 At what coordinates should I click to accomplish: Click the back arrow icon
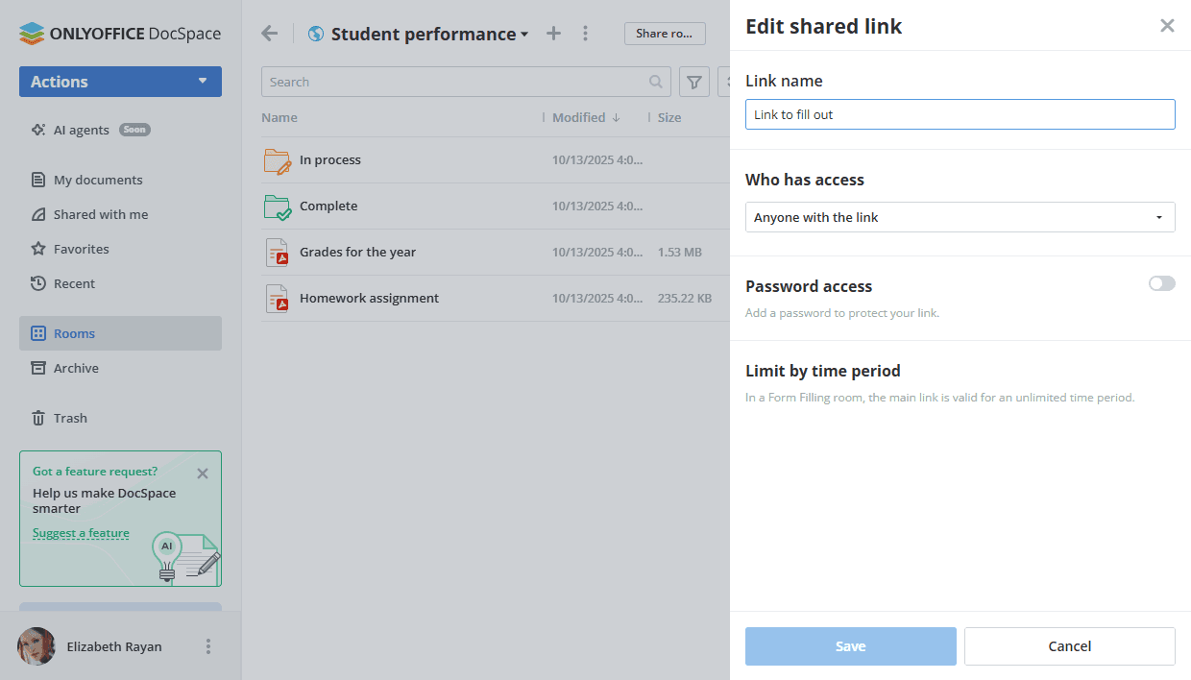(x=270, y=34)
